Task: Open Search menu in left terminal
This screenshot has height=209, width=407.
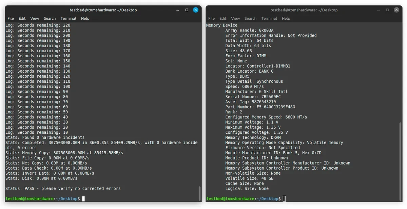Action: 50,18
